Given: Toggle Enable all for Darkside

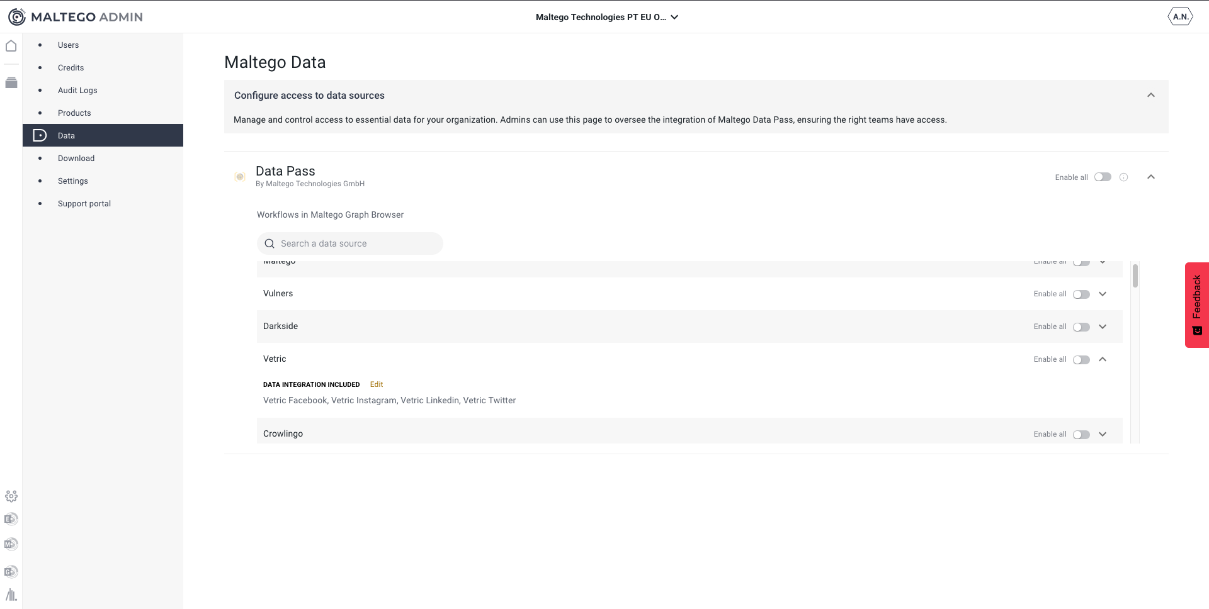Looking at the screenshot, I should [x=1081, y=327].
